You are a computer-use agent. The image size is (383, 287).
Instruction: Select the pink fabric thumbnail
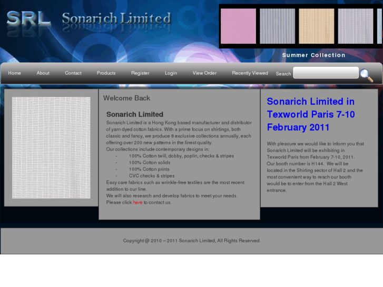point(238,26)
